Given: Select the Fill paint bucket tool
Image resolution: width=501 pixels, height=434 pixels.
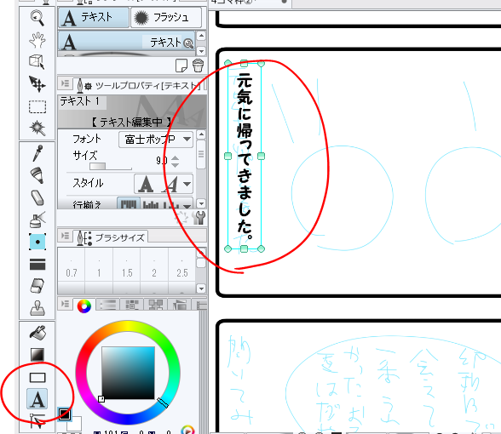Looking at the screenshot, I should pos(37,333).
